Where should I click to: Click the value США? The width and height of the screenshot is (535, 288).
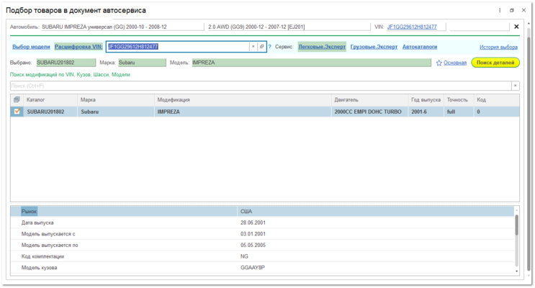246,211
